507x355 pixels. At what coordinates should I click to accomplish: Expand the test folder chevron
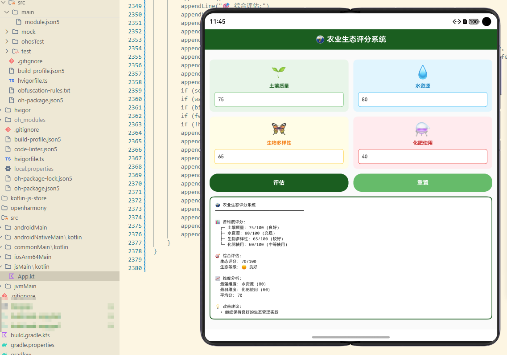pyautogui.click(x=7, y=51)
